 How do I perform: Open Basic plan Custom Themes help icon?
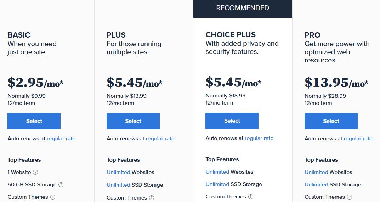(x=52, y=197)
